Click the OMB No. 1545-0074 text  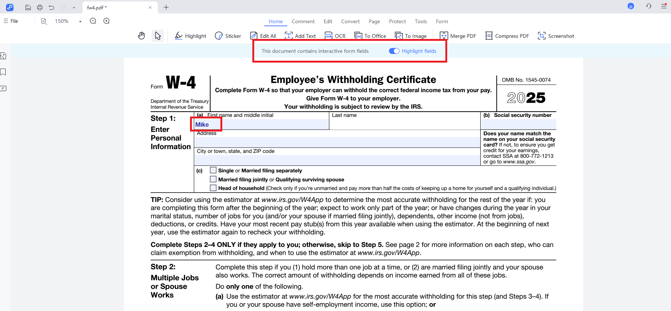(x=526, y=80)
